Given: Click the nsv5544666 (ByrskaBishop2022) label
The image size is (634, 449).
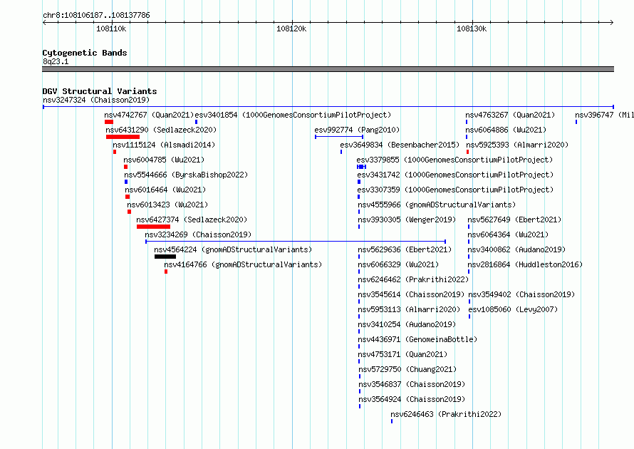Looking at the screenshot, I should click(x=186, y=175).
